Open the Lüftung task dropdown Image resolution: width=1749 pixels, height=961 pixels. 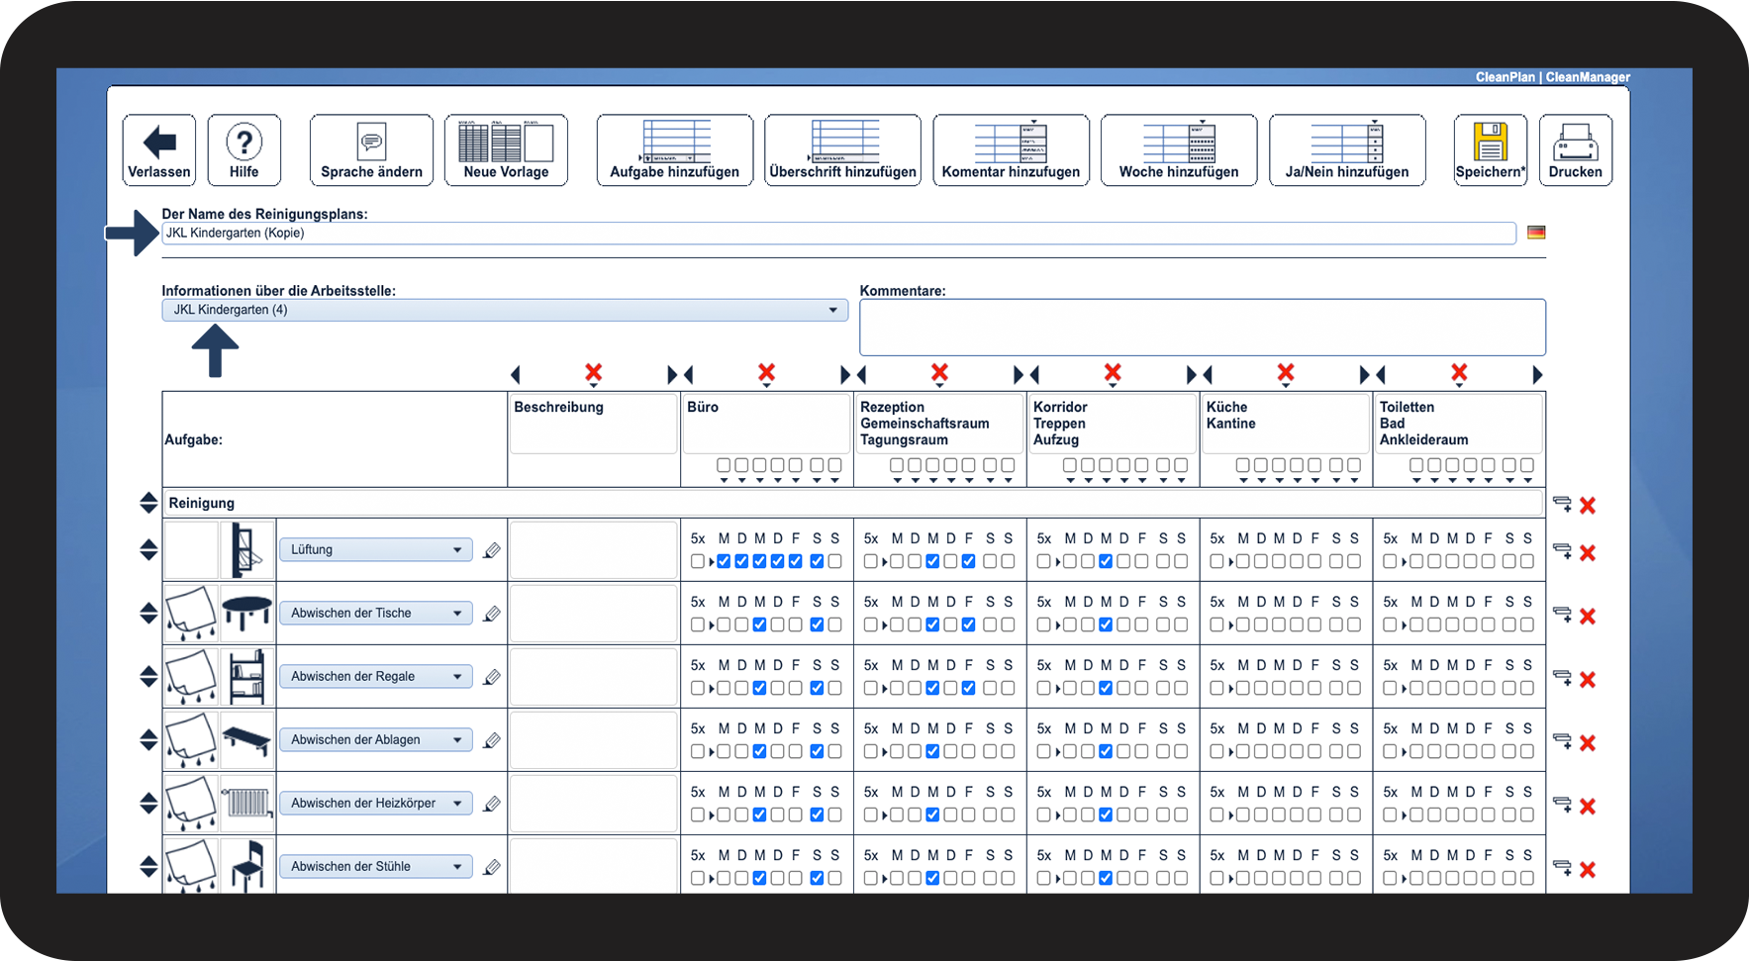click(x=376, y=549)
